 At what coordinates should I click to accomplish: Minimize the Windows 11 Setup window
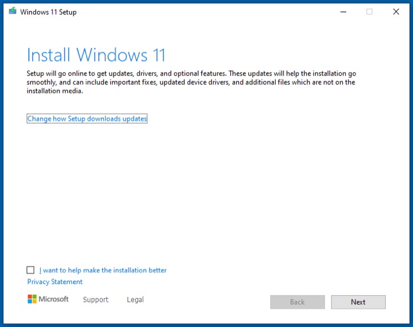coord(343,12)
